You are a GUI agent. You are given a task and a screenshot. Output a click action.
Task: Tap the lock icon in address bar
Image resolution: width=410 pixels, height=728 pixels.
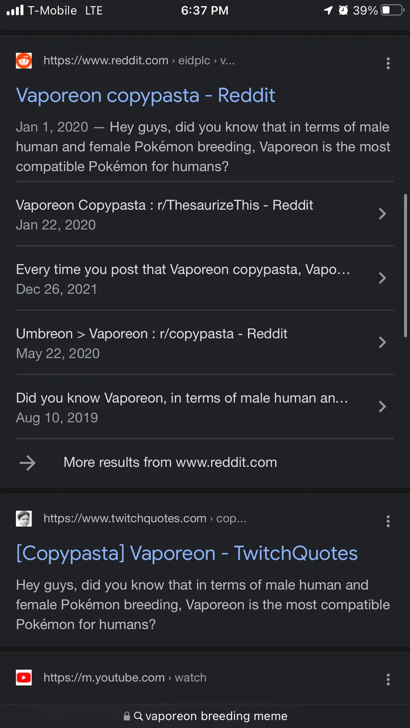(127, 716)
